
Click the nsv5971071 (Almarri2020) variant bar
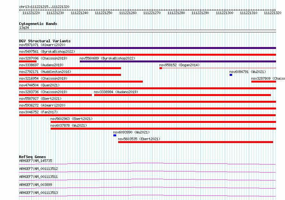tap(147, 48)
